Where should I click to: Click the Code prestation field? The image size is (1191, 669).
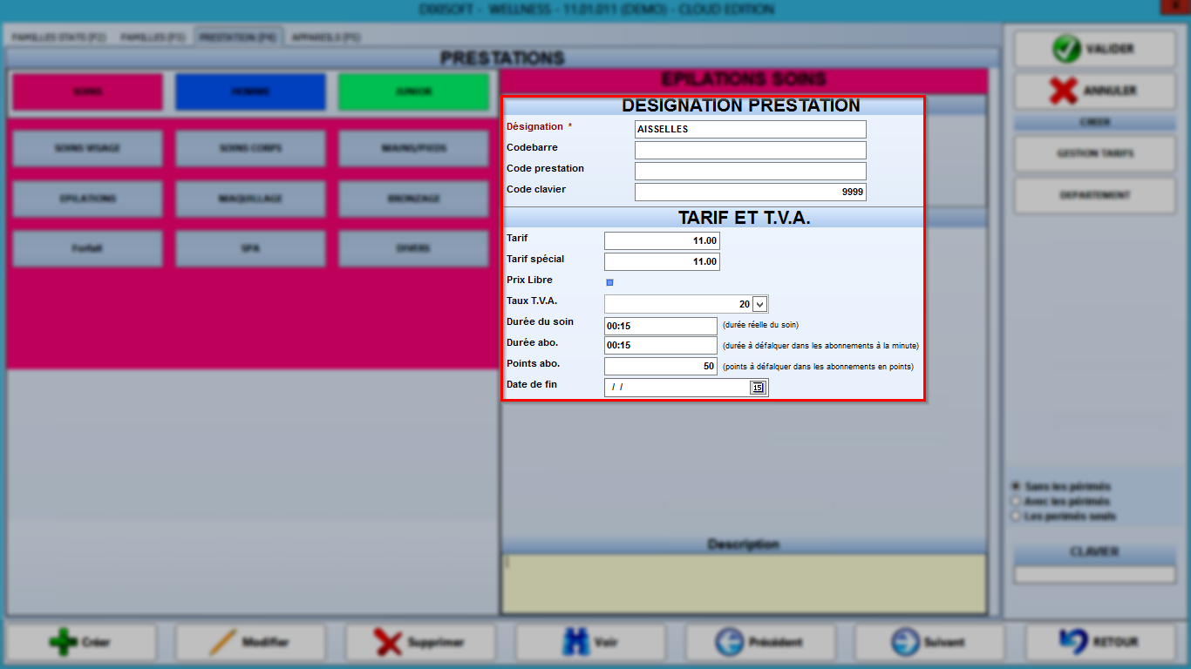tap(751, 171)
